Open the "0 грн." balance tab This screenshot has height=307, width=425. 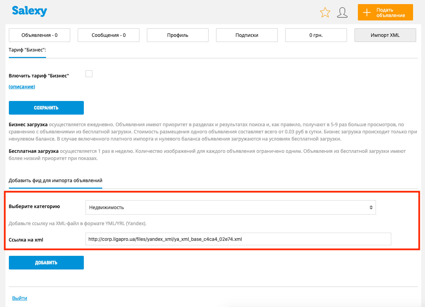pos(316,35)
